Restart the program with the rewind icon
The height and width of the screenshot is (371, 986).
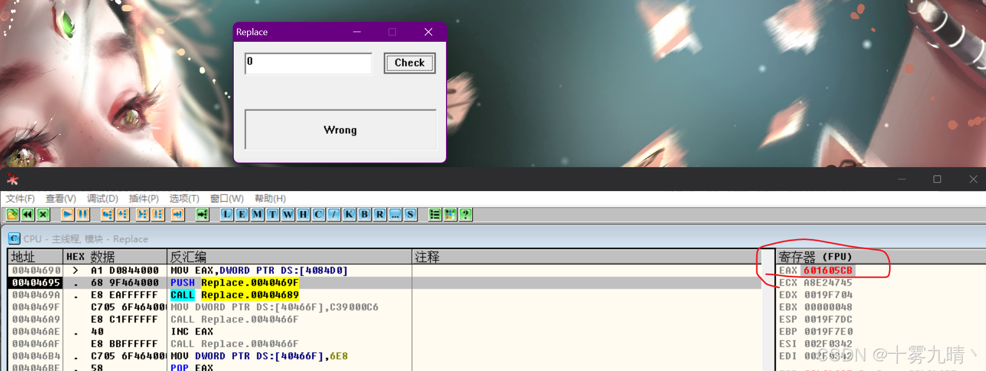click(28, 215)
